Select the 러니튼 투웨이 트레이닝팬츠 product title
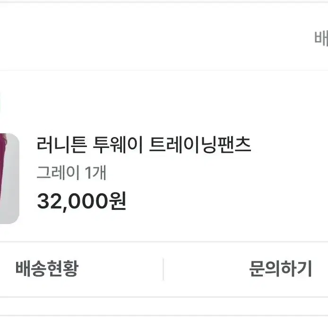 click(144, 145)
